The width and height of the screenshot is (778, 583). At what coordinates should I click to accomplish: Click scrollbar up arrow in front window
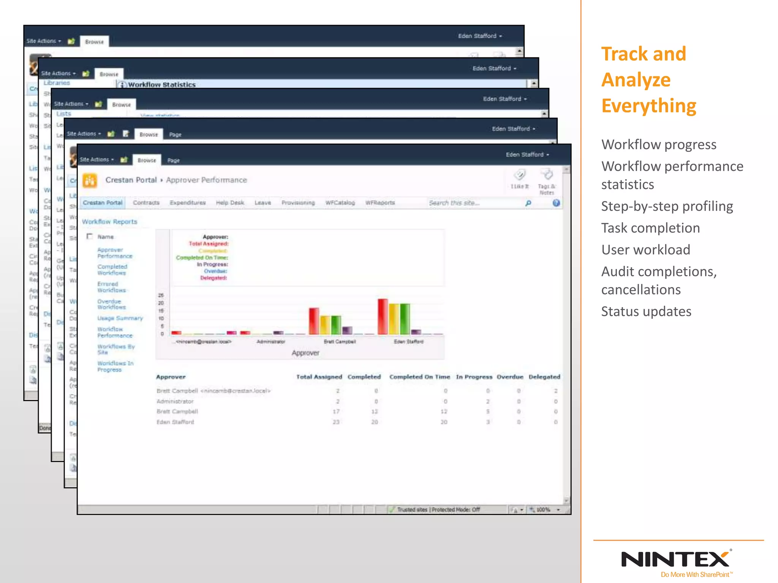(566, 170)
